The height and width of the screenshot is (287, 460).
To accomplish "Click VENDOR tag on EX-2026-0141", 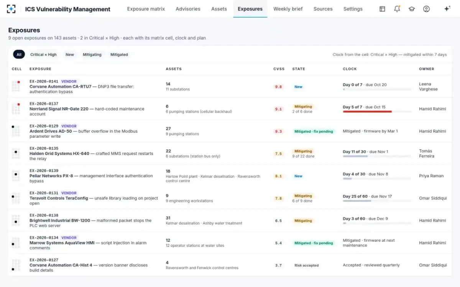I will (x=69, y=82).
